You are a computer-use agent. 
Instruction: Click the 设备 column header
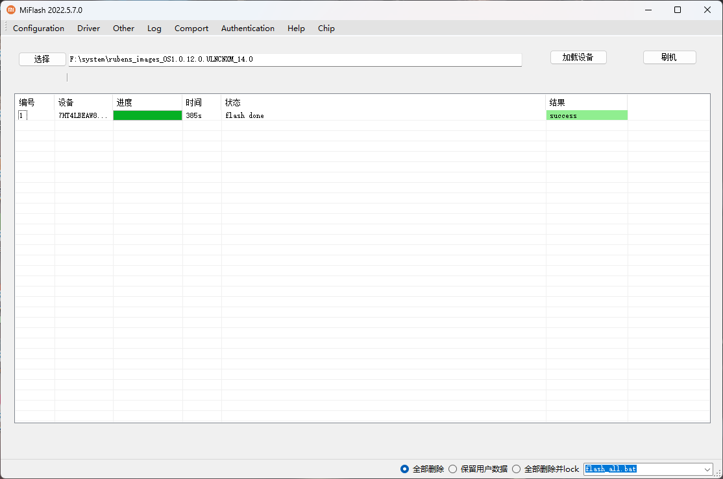click(x=84, y=102)
